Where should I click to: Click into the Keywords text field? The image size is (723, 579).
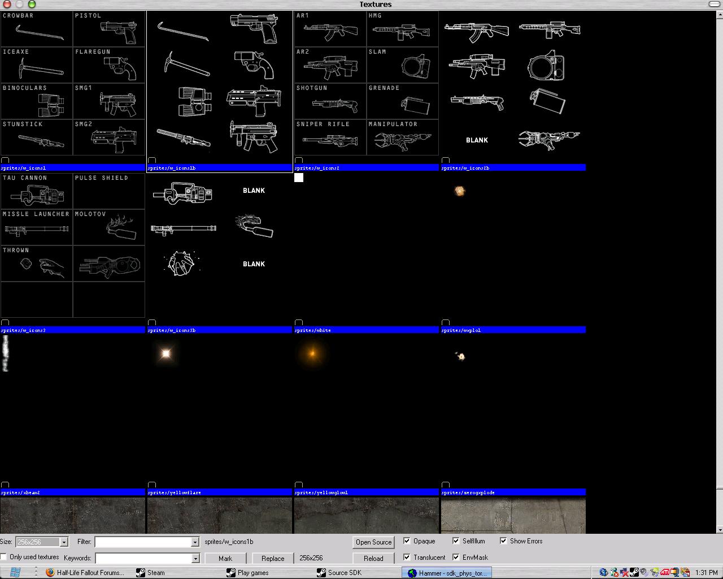pyautogui.click(x=143, y=559)
